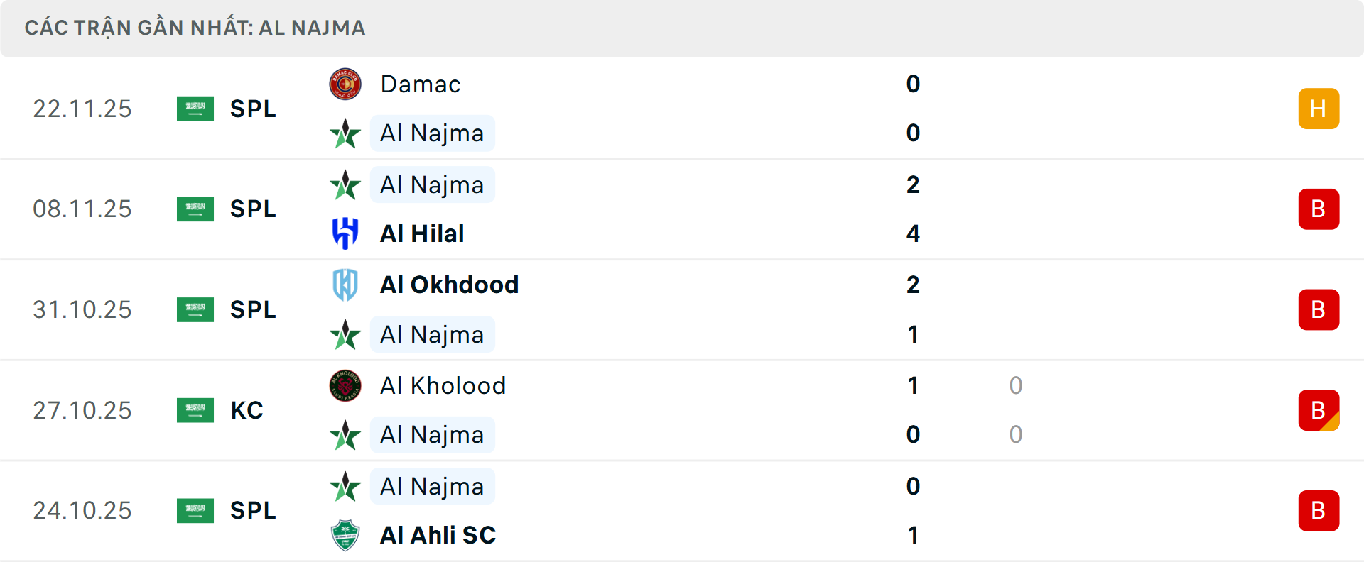The image size is (1364, 562).
Task: Click the Al Hilal club badge icon
Action: (345, 234)
